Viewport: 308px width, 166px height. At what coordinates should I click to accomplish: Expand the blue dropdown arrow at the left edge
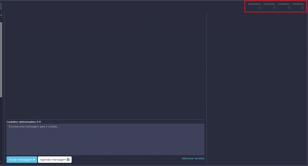(1, 15)
